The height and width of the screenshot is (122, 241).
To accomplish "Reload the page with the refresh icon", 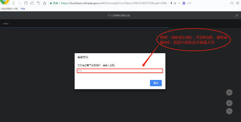I will click(26, 3).
